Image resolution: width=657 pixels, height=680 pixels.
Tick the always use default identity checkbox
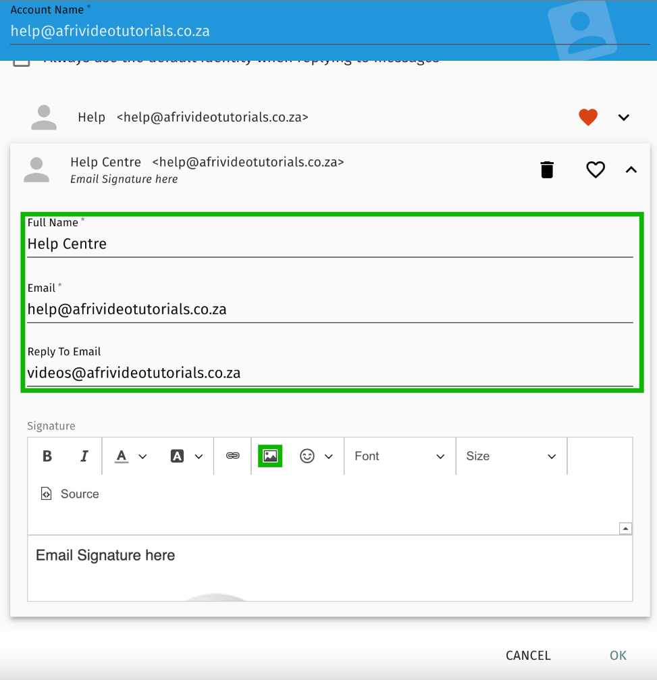click(x=22, y=61)
